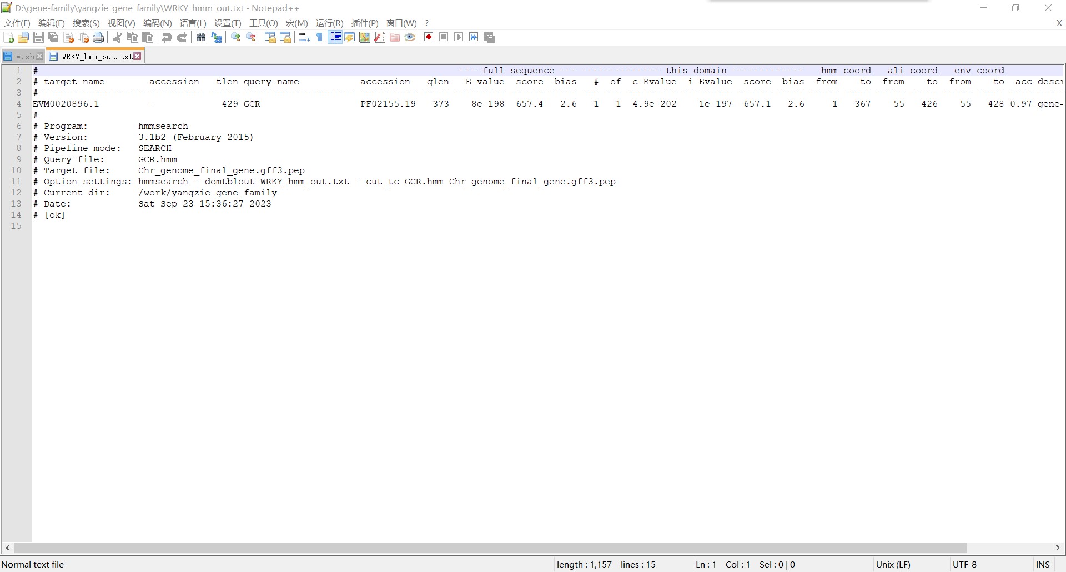
Task: Open the Document Map icon
Action: point(365,37)
